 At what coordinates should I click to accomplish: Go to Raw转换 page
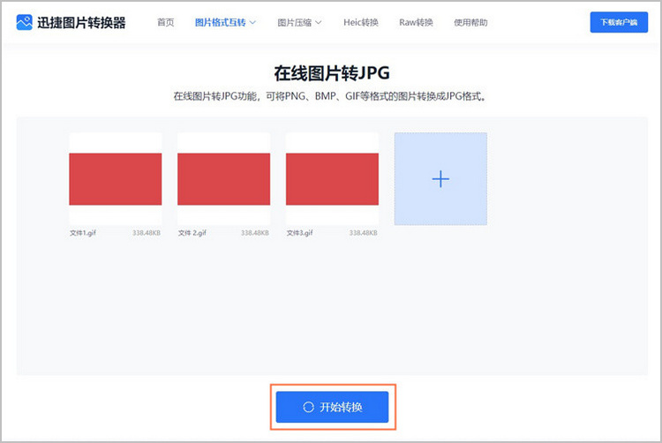416,22
